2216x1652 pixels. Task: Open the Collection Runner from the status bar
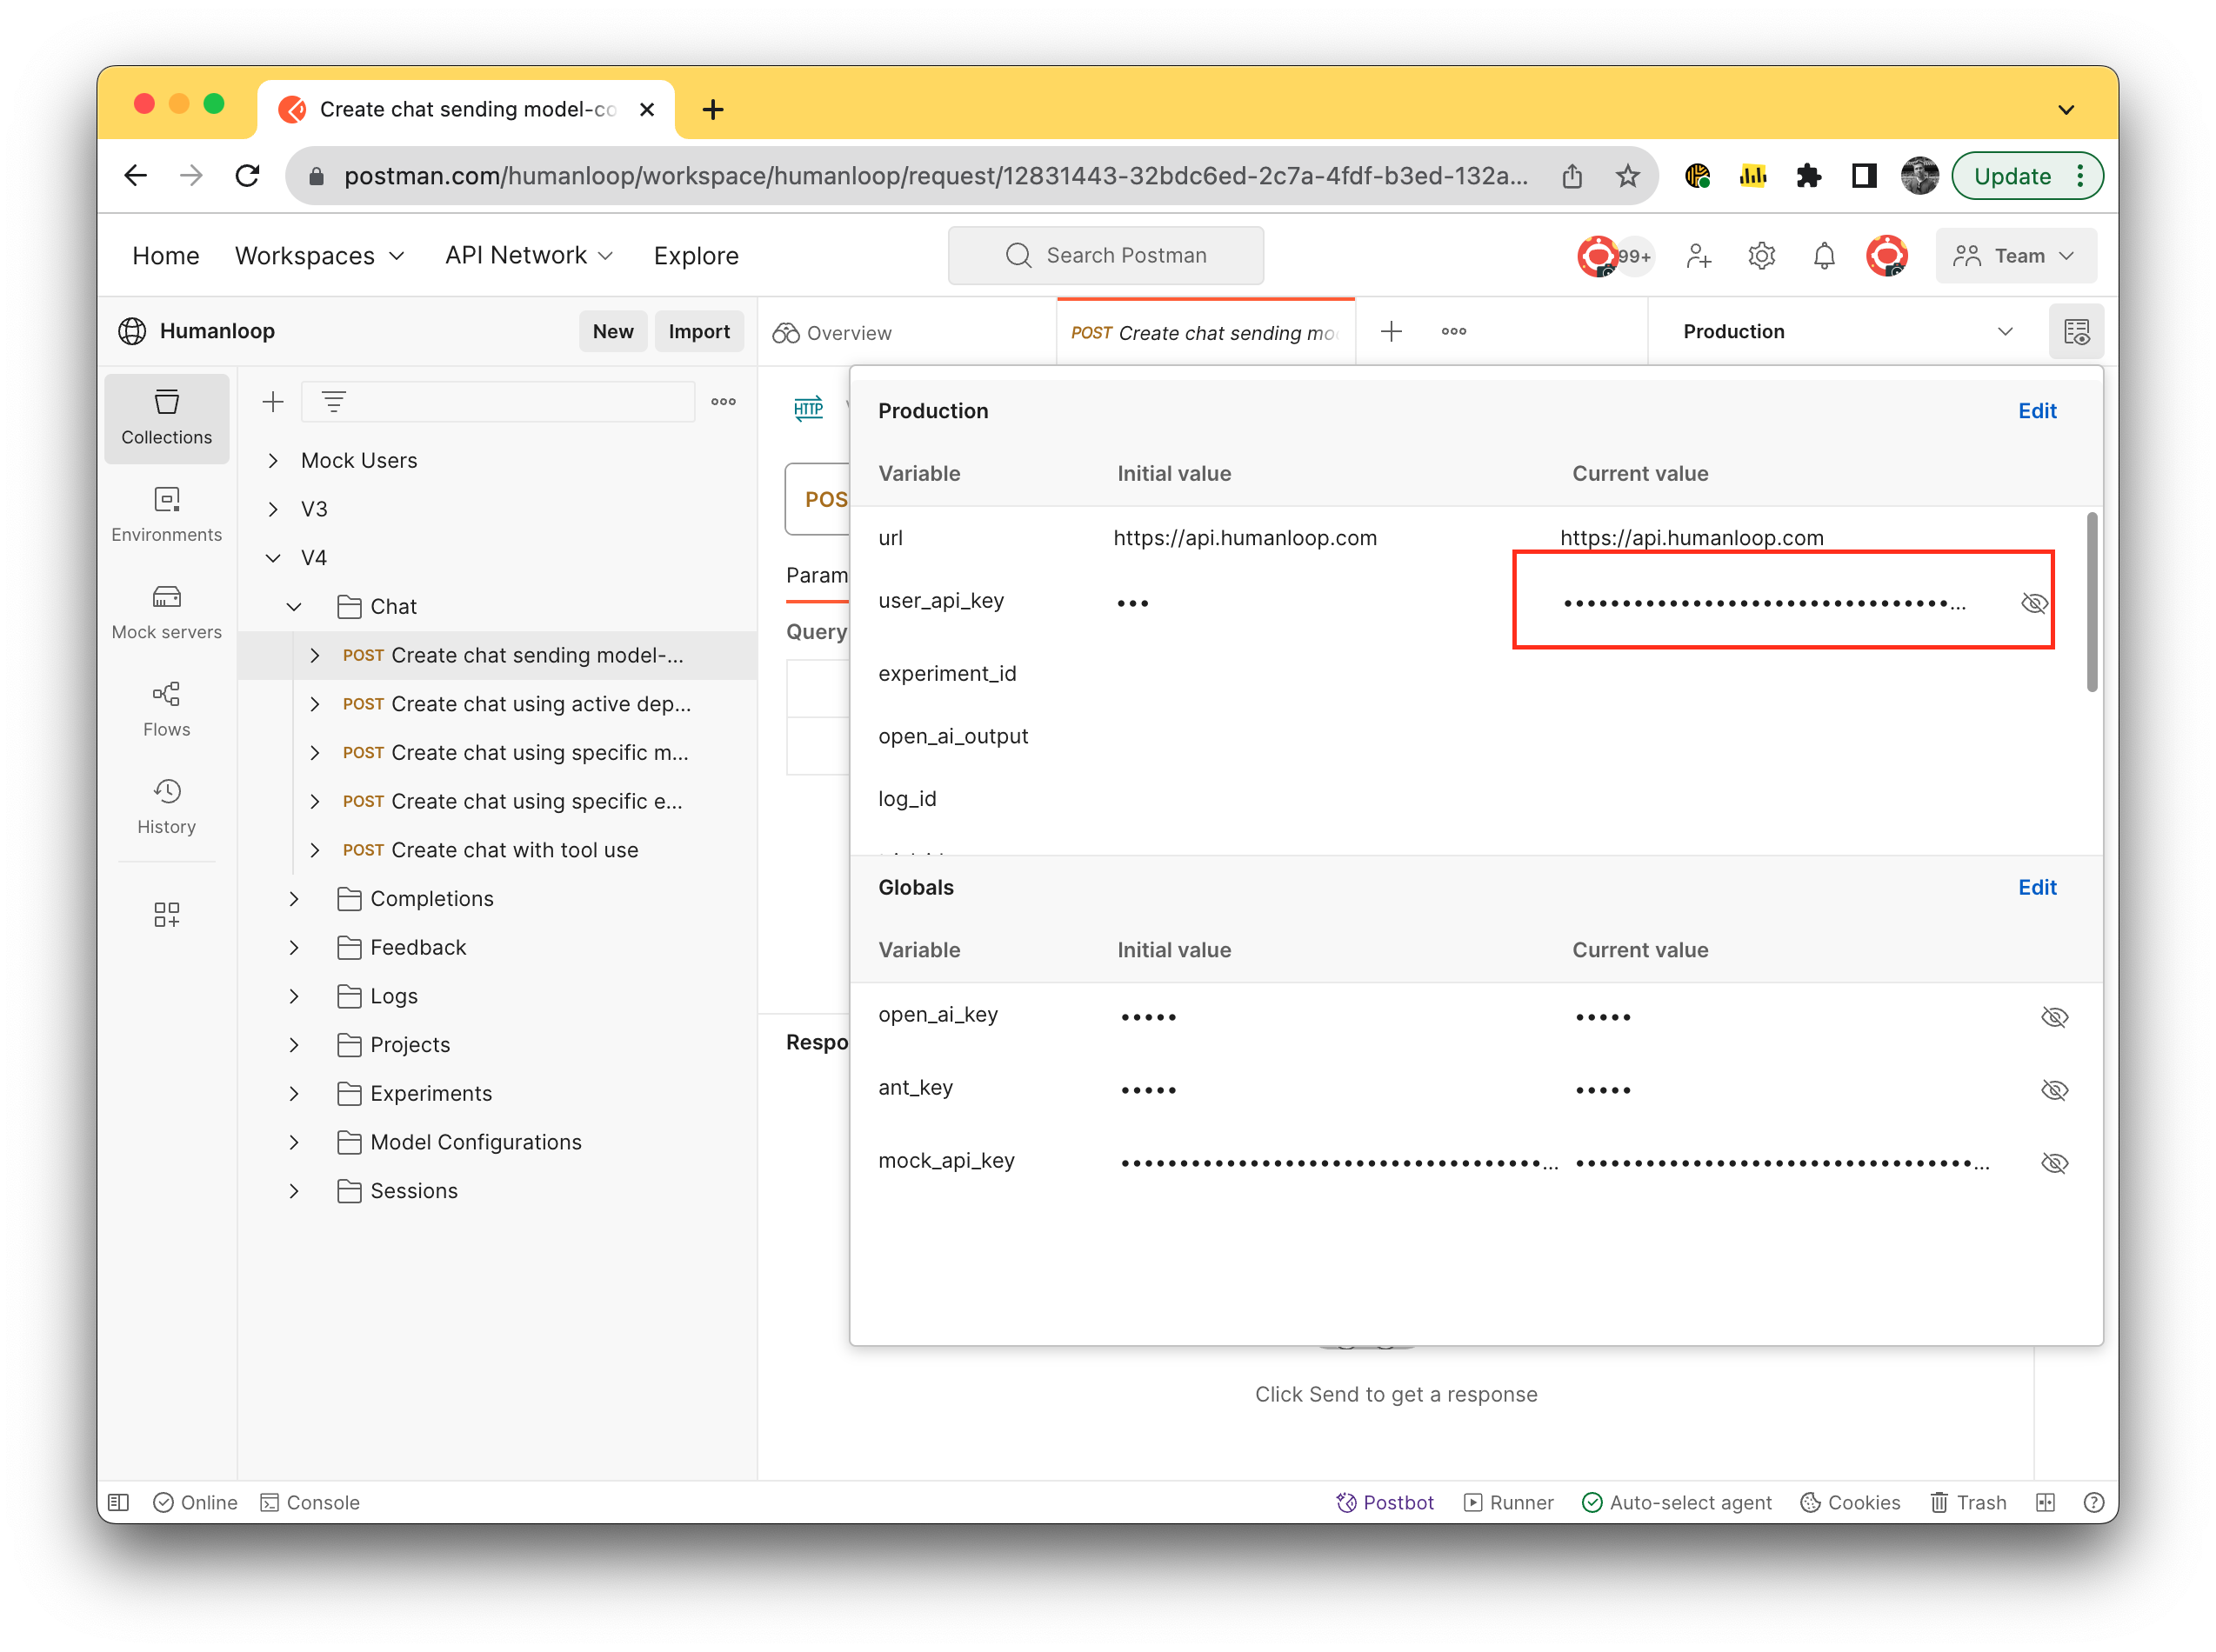[1509, 1502]
